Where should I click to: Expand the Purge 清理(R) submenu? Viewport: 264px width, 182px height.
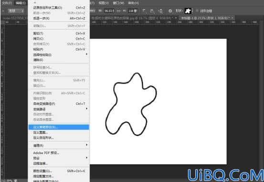59,145
